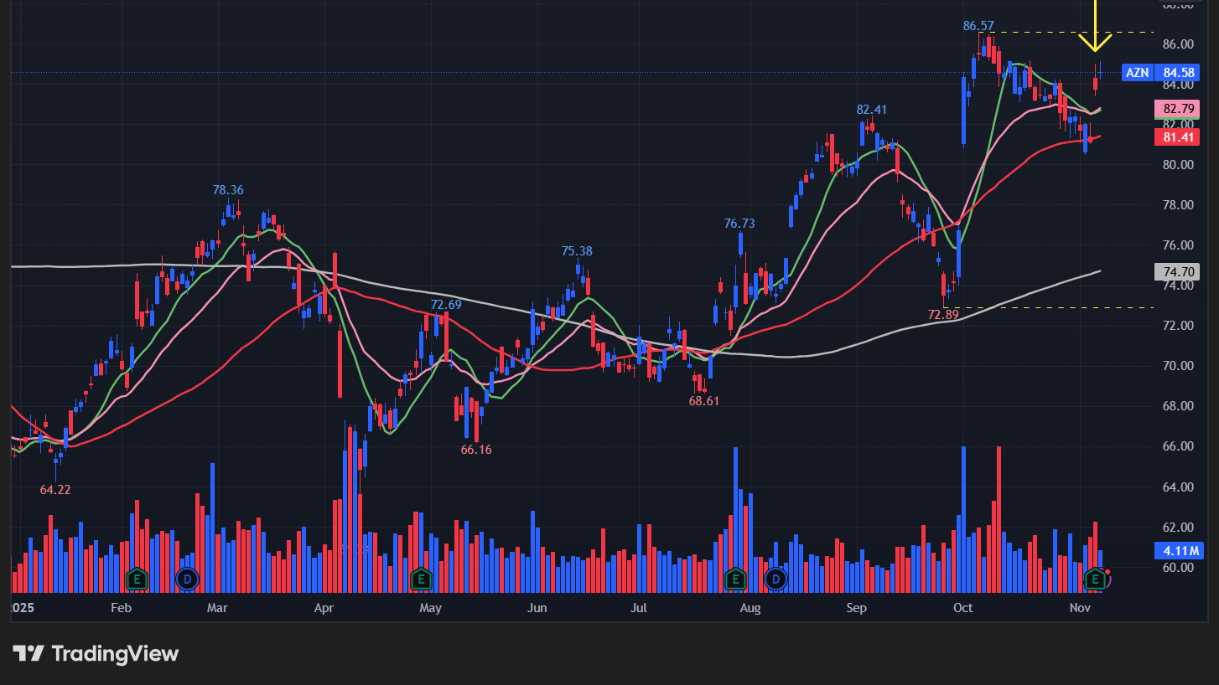
Task: Click the TradingView logo
Action: [96, 654]
